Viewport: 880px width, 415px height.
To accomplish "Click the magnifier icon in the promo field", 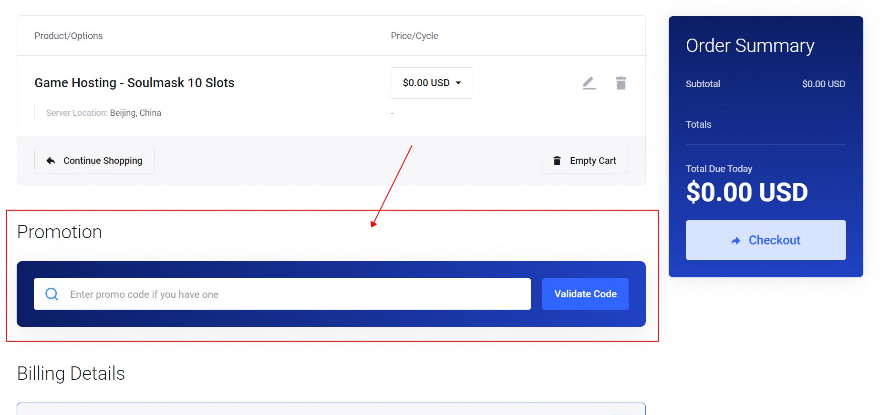I will pos(52,294).
